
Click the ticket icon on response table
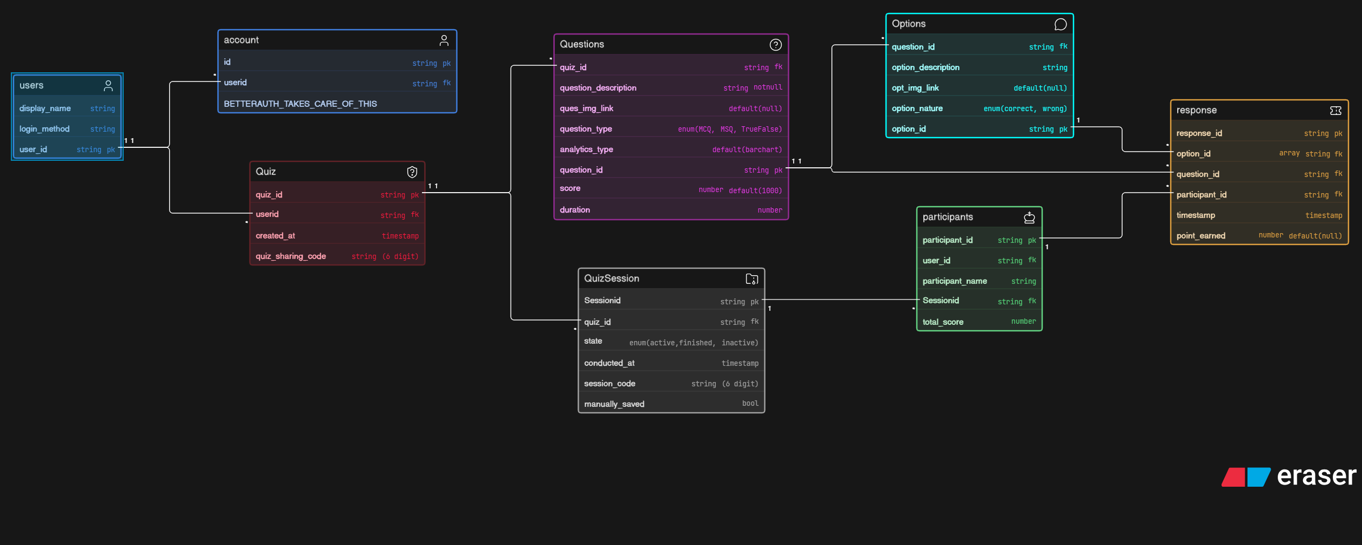click(x=1336, y=111)
